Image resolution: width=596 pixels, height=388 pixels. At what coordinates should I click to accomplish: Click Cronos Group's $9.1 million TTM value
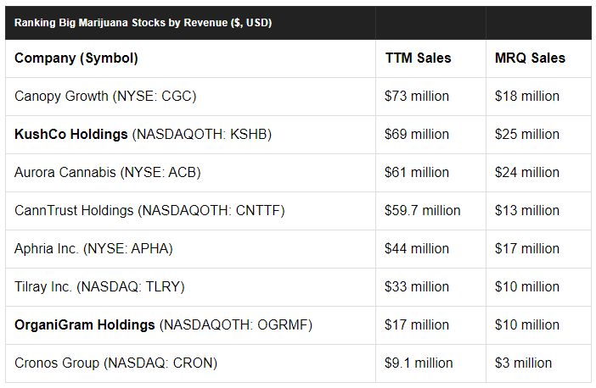(419, 363)
